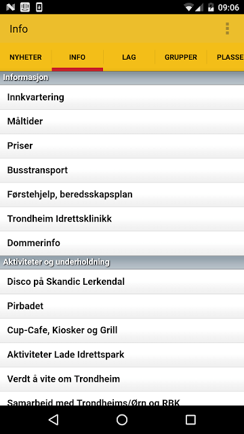View the Priser entry
Screen dimensions: 244x434
[x=122, y=146]
